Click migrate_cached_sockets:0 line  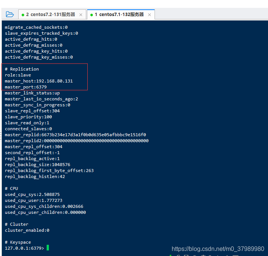point(36,27)
